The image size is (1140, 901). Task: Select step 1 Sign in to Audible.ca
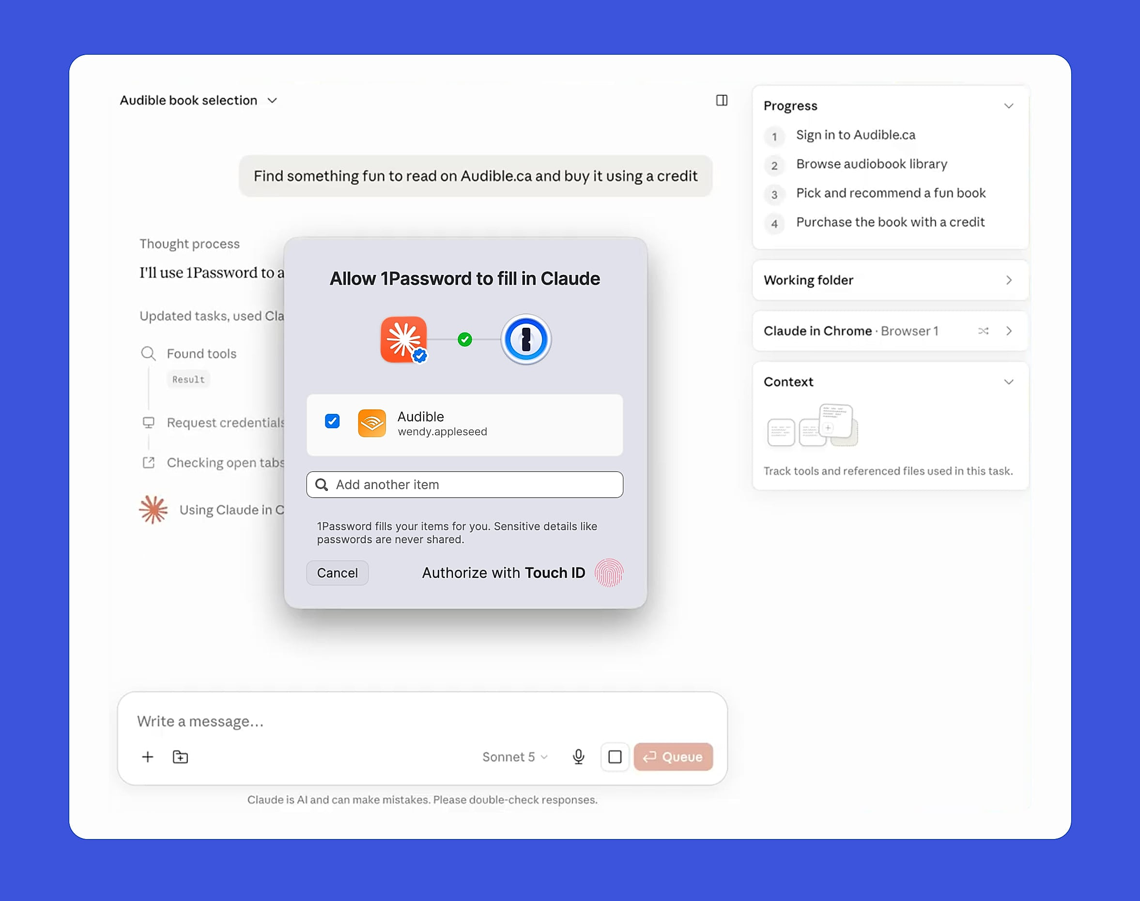856,135
